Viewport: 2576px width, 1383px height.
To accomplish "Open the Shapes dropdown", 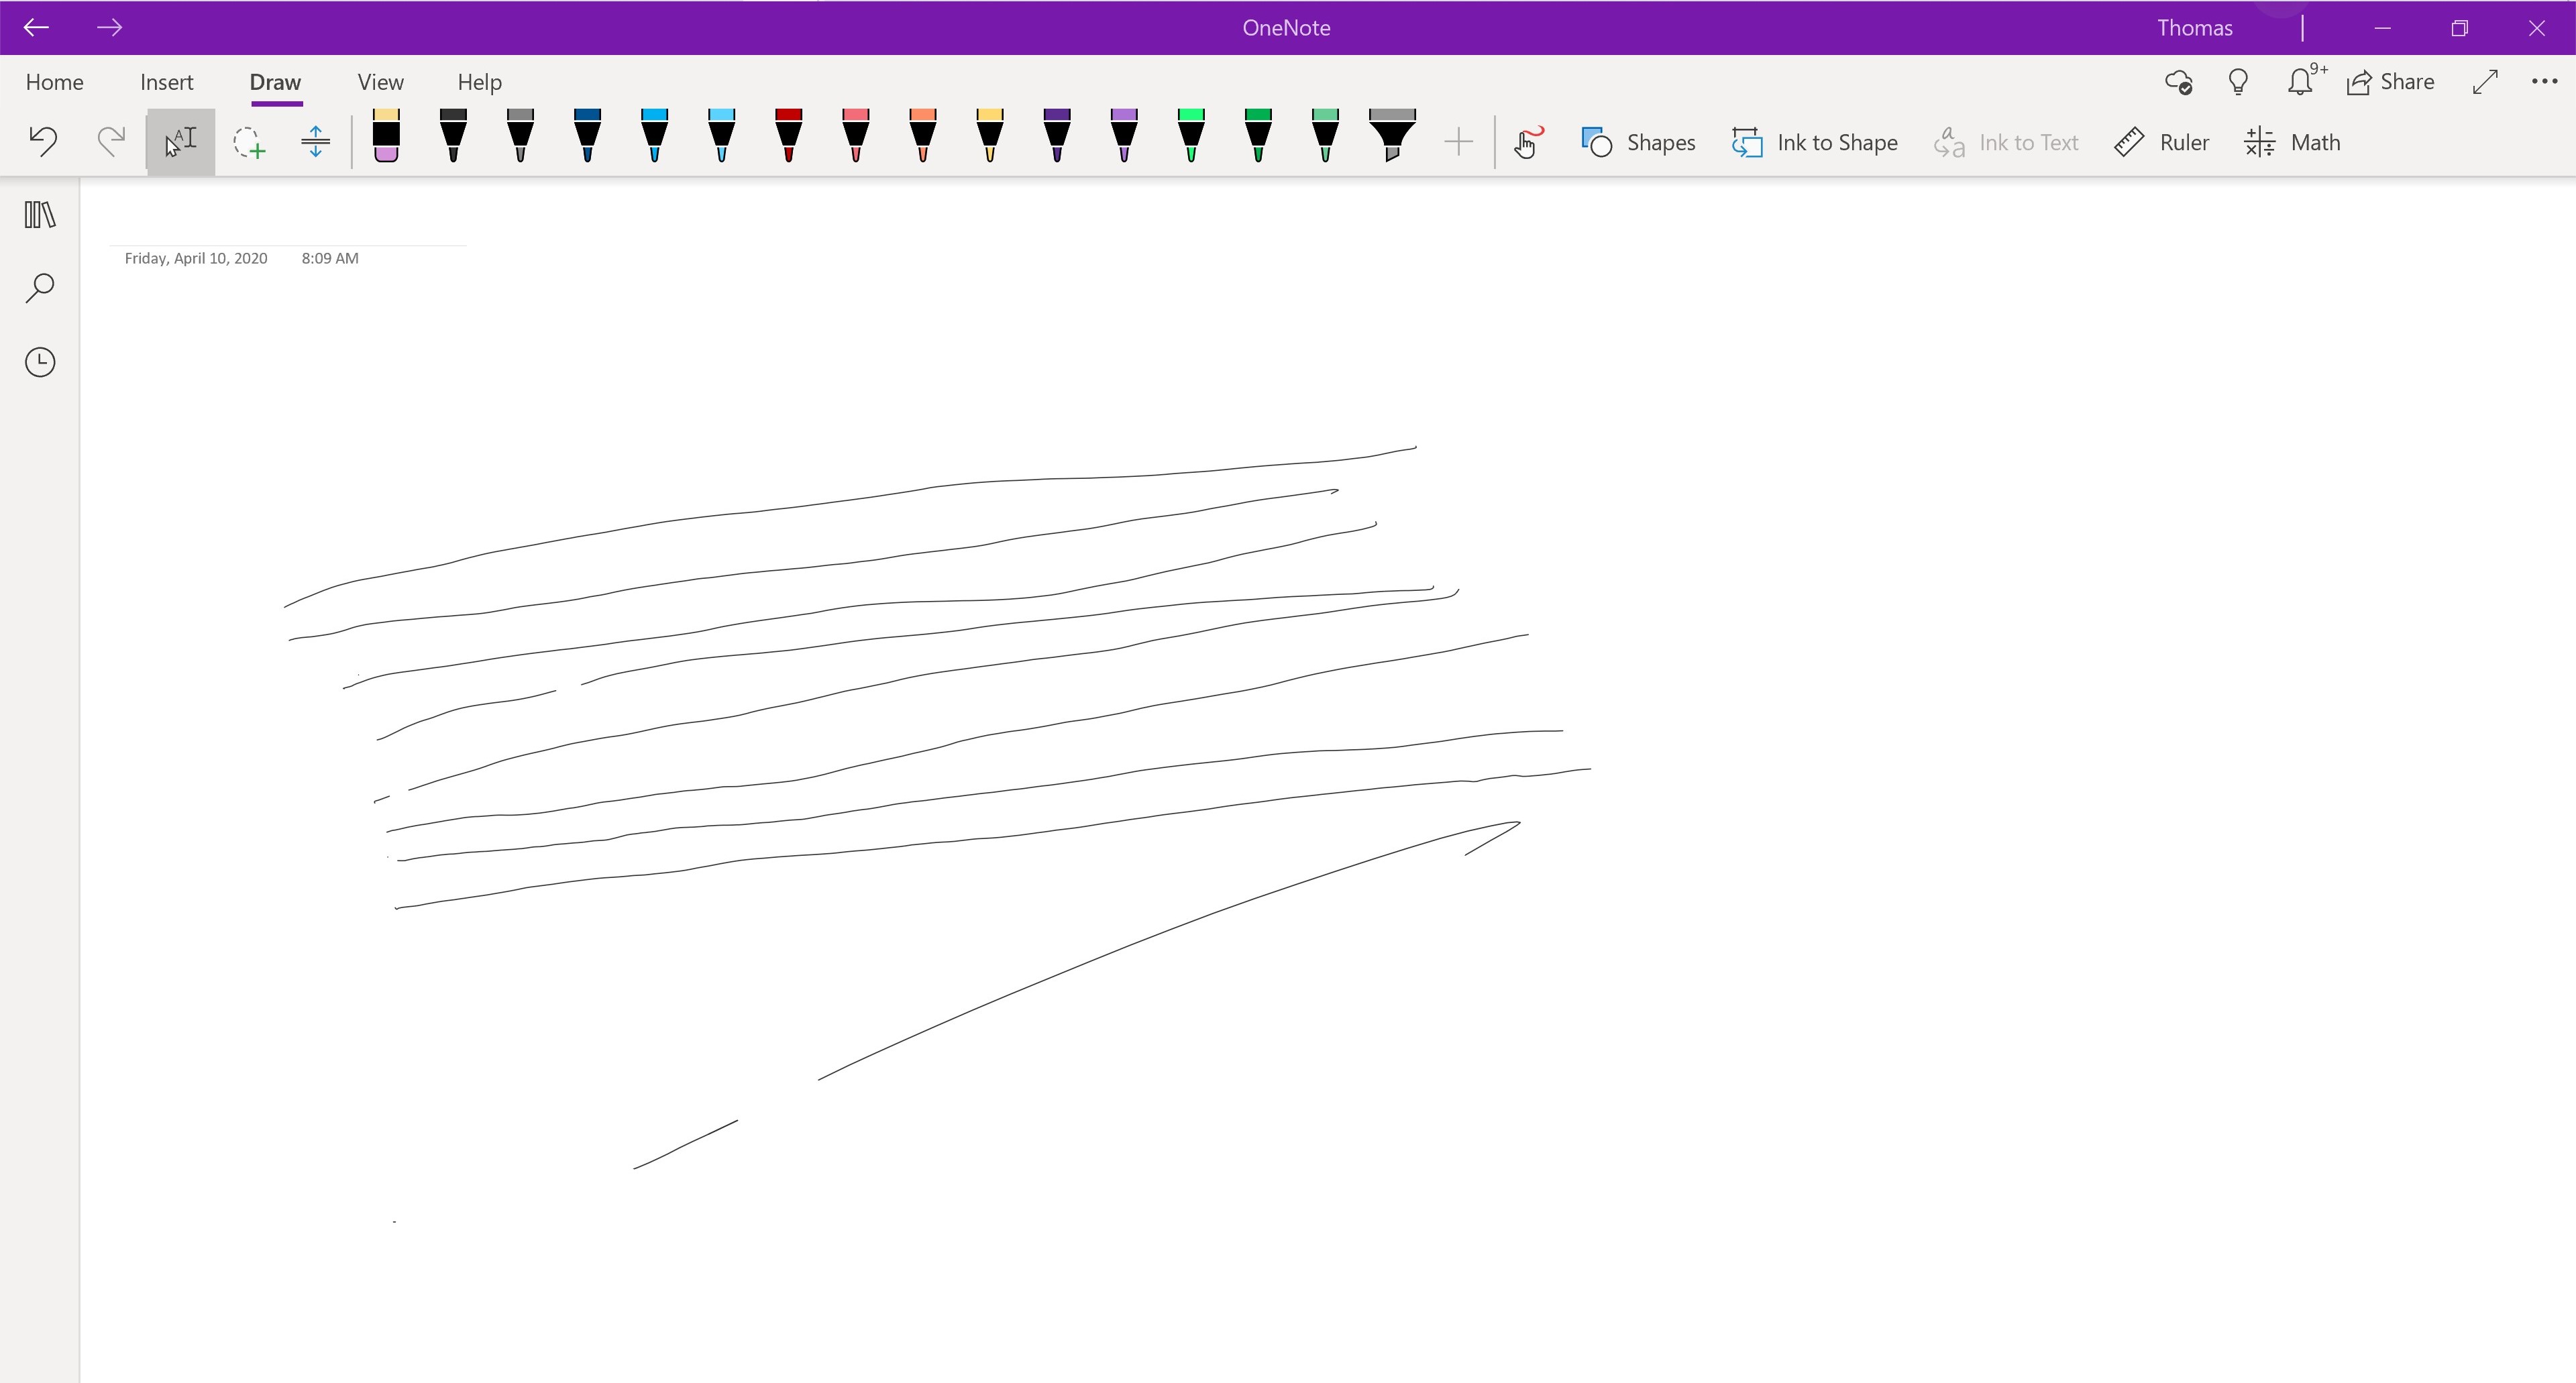I will click(1638, 142).
